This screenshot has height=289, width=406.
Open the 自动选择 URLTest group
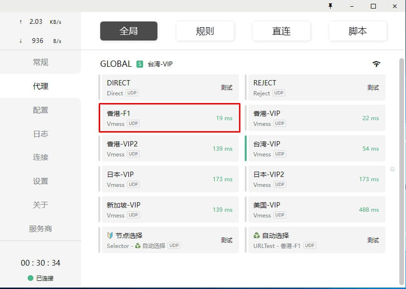click(315, 240)
